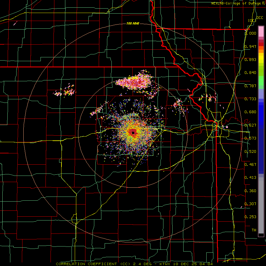Click the 50 NMI range ring label
Viewport: 266px width, 266px height.
133,78
